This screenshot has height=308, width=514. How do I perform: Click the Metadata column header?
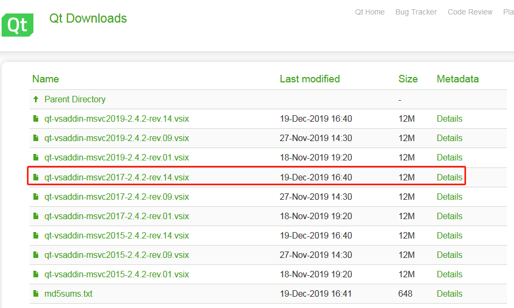457,79
